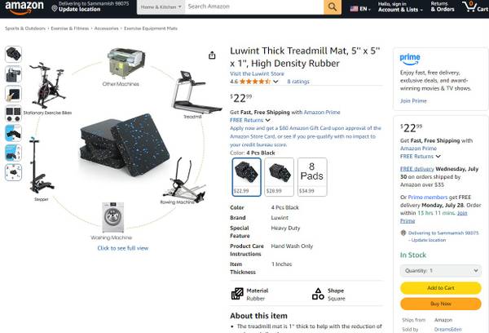Open Account & Lists menu
The height and width of the screenshot is (333, 489).
click(400, 7)
